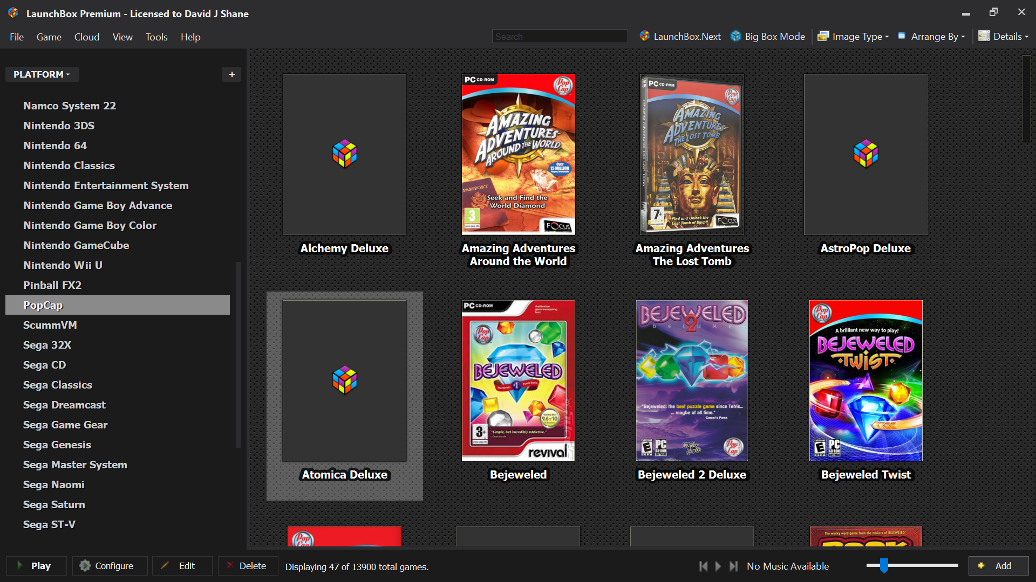1036x582 pixels.
Task: Click the Delete button
Action: pos(248,566)
